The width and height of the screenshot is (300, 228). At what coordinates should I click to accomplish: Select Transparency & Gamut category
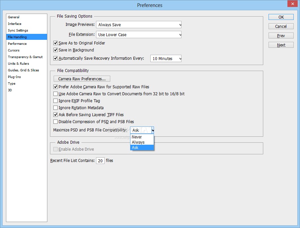pos(26,57)
